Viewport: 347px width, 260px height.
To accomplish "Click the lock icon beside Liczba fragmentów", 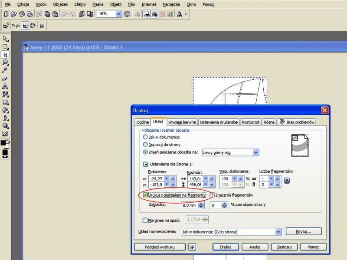I will (x=287, y=181).
